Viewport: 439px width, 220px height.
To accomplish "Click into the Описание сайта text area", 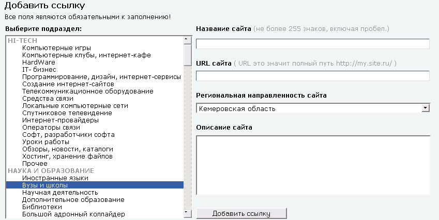I will (313, 165).
